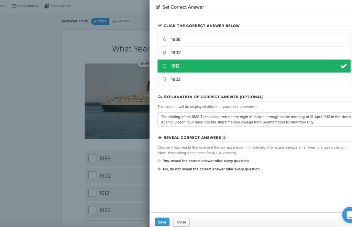Tick the 1912 checkbox in the quiz editor
This screenshot has height=227, width=352.
point(92,193)
